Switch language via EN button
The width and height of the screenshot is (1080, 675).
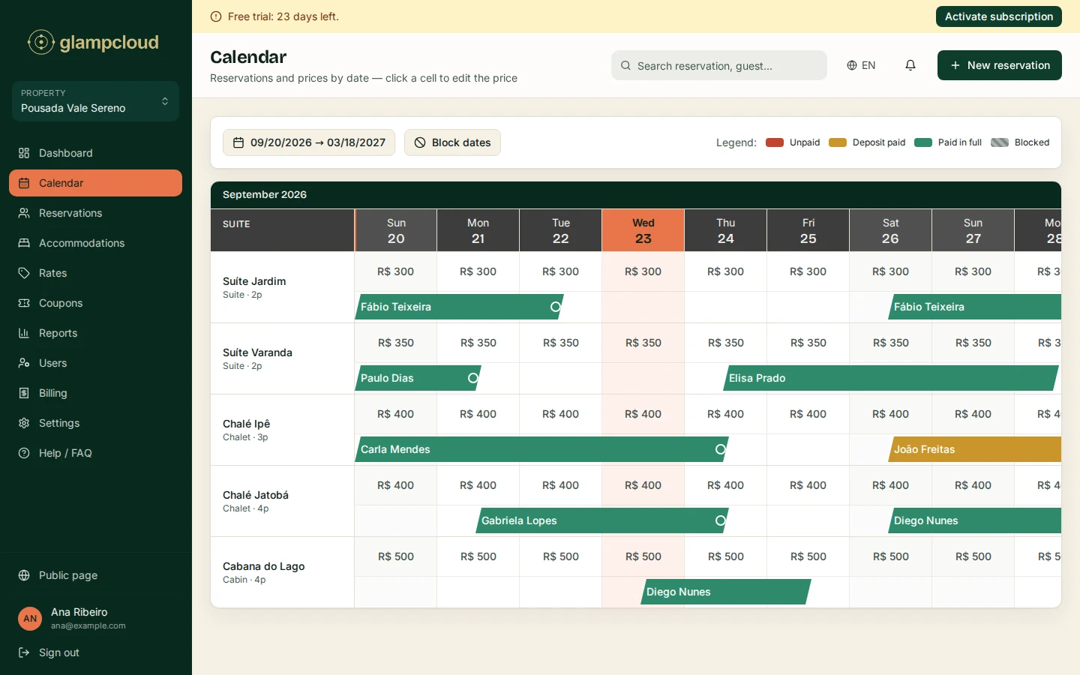[x=861, y=65]
